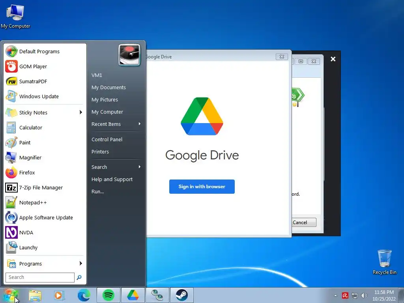Open media player icon on taskbar

point(59,295)
